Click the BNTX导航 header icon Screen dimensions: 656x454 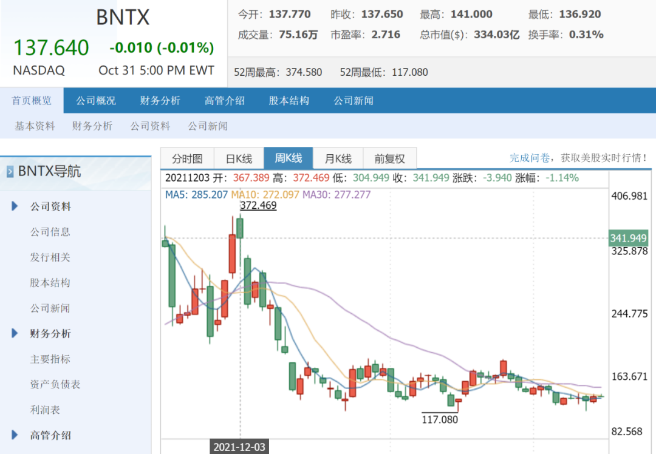pos(10,172)
